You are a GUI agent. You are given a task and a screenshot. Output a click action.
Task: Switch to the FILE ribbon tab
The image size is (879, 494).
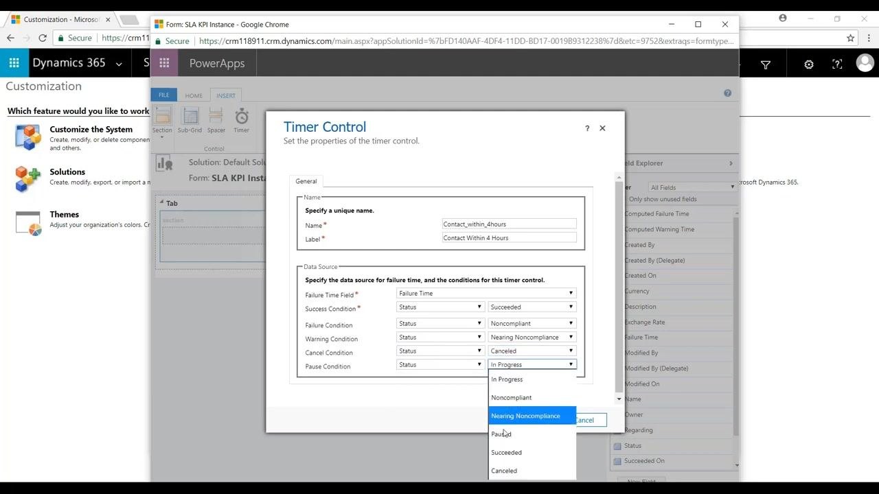163,95
